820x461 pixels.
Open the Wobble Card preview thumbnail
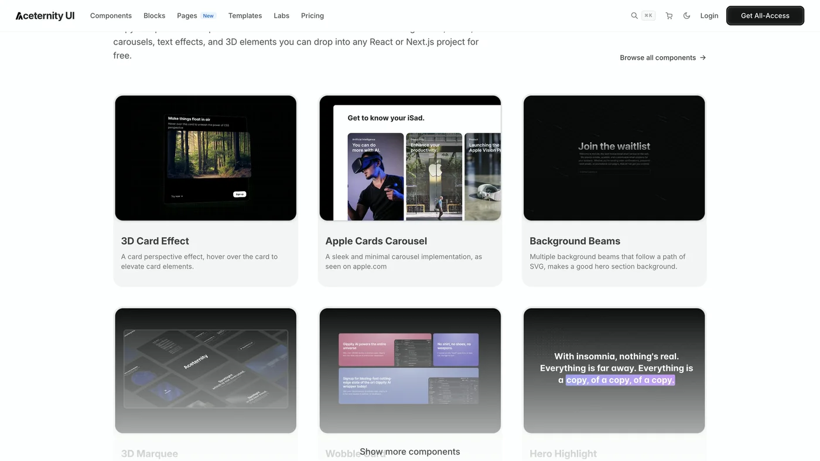[x=410, y=371]
